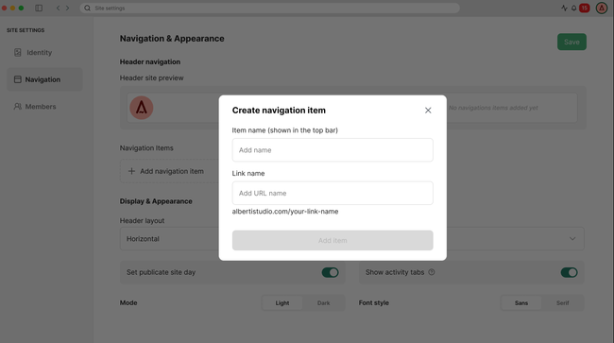
Task: Select Dark mode
Action: tap(323, 303)
